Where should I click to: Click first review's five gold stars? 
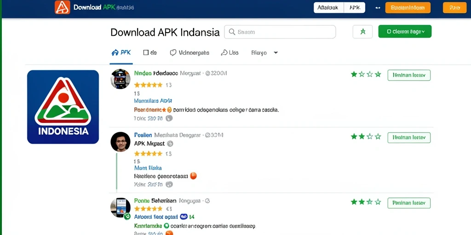click(x=148, y=85)
